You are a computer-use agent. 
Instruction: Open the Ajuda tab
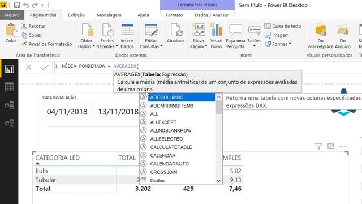point(143,15)
